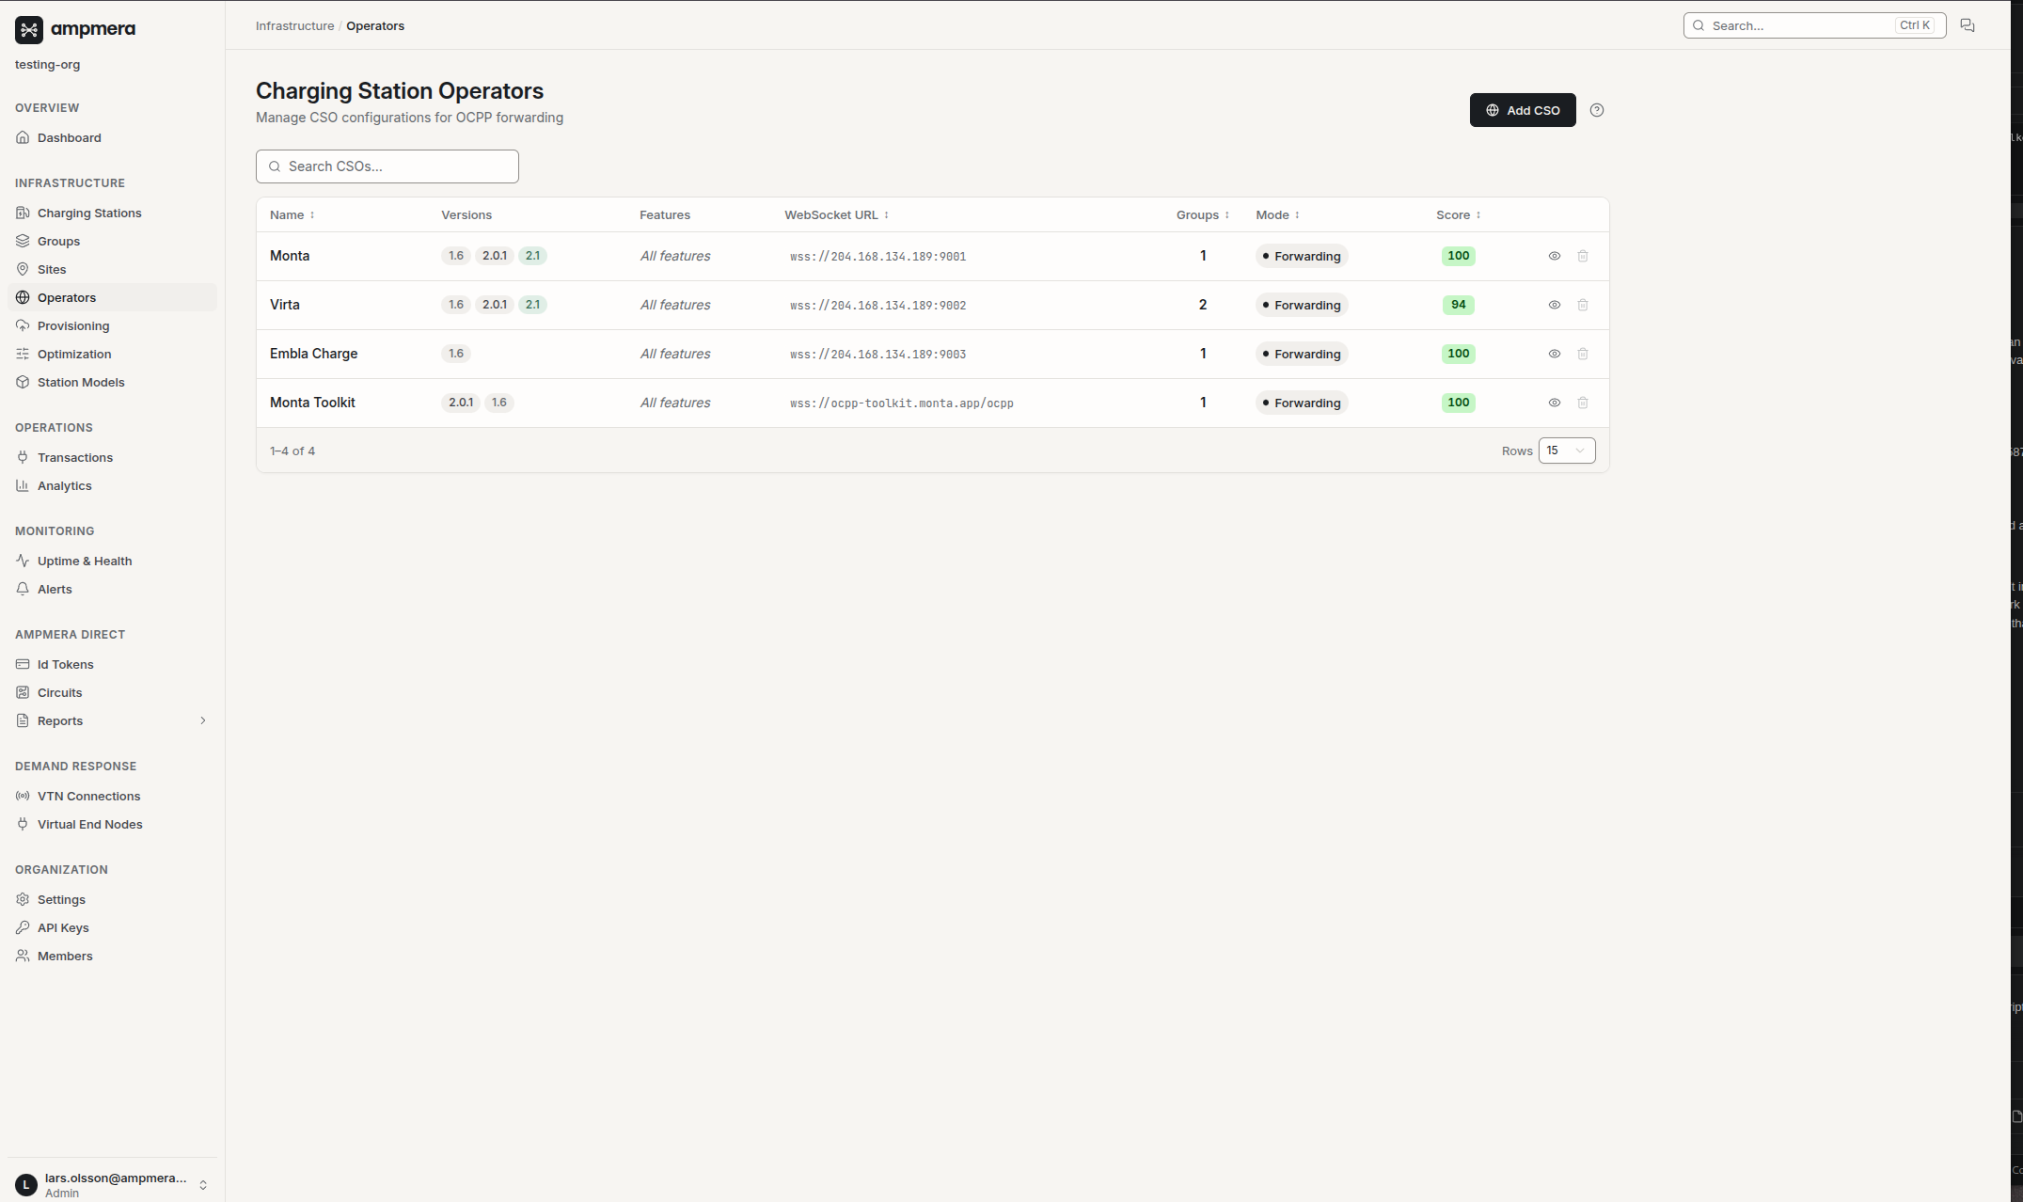View Monta Toolkit via eye icon
Image resolution: width=2023 pixels, height=1202 pixels.
(1555, 403)
